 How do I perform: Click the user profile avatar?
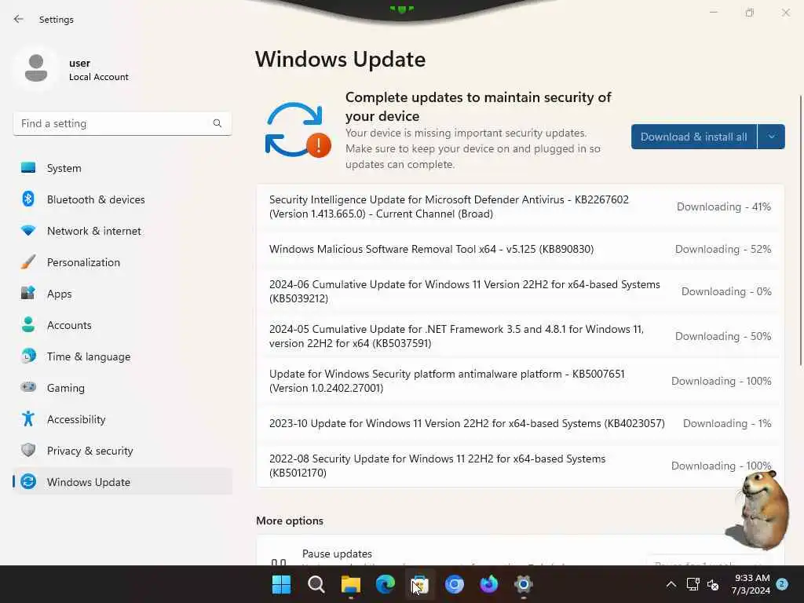point(36,69)
